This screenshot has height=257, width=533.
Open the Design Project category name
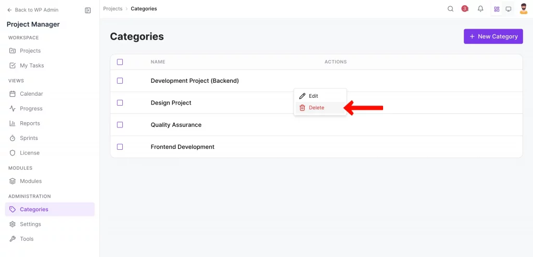[171, 103]
